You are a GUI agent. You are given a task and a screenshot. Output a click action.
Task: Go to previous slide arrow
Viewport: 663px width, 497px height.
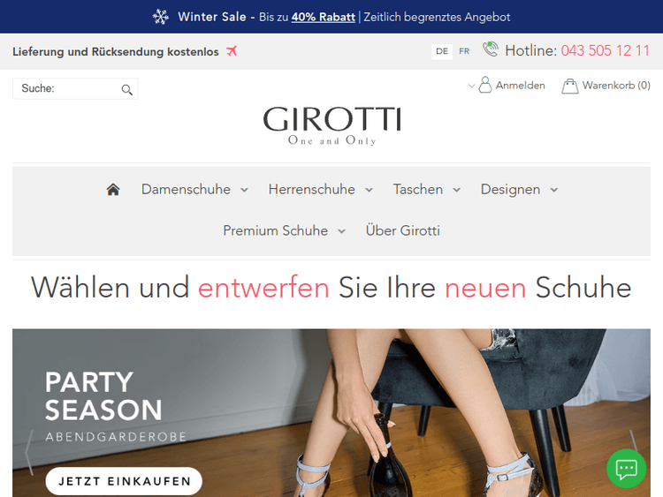tap(29, 453)
